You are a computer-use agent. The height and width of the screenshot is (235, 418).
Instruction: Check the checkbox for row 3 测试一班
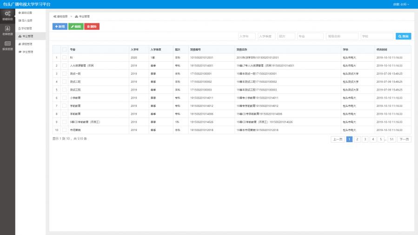coord(65,73)
